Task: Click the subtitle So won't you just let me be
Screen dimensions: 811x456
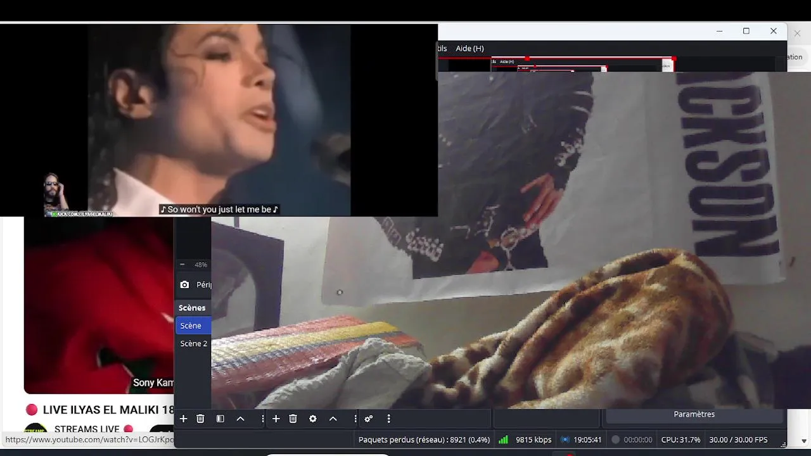Action: click(219, 209)
